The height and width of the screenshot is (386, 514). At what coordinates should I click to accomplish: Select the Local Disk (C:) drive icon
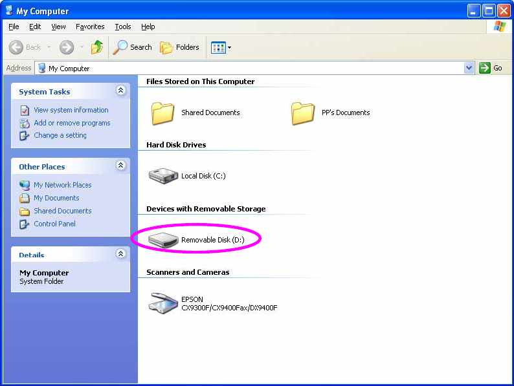163,176
